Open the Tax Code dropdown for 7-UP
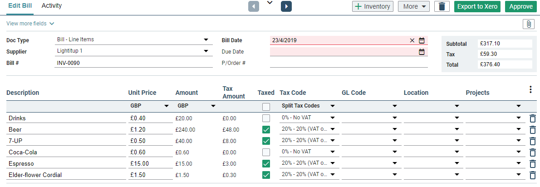Viewport: 540px width, 187px height. (333, 141)
